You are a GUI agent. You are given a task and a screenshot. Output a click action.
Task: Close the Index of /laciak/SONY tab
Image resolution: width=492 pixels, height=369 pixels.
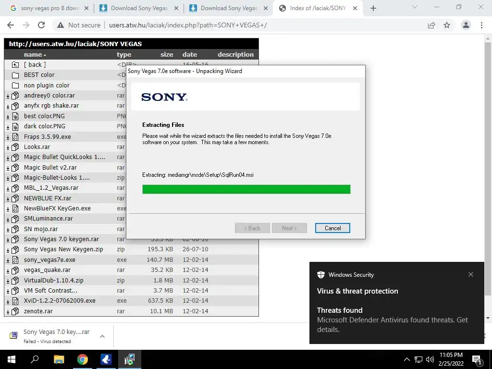(355, 9)
